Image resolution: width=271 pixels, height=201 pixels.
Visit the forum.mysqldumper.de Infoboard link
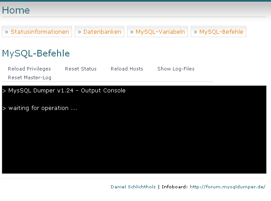tap(228, 187)
